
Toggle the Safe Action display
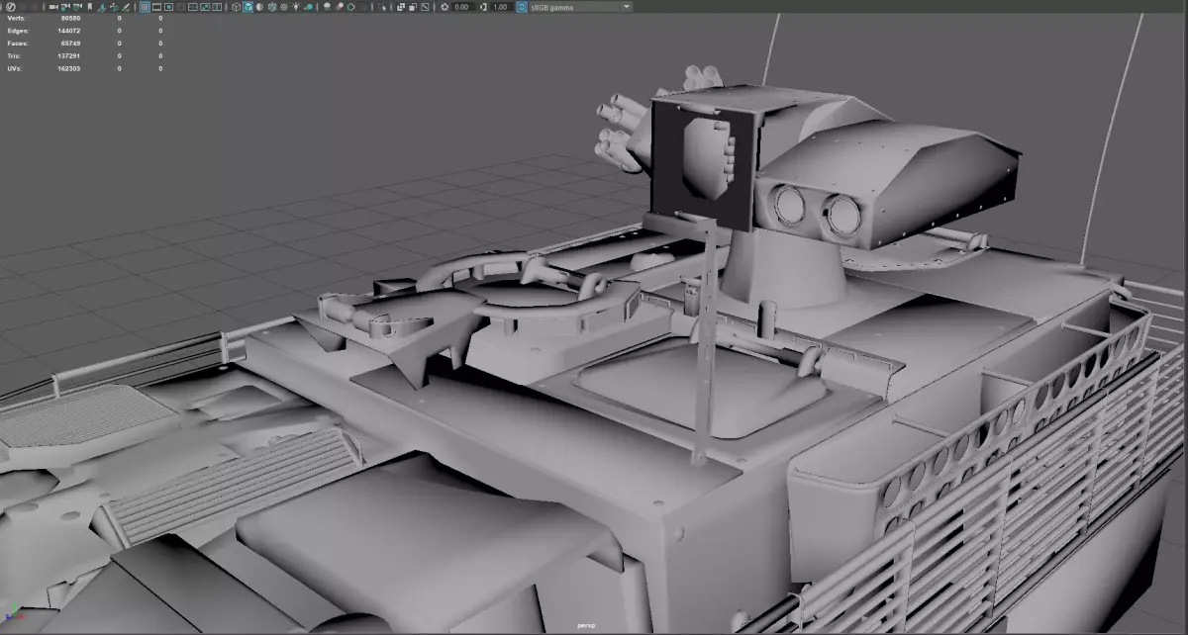205,6
